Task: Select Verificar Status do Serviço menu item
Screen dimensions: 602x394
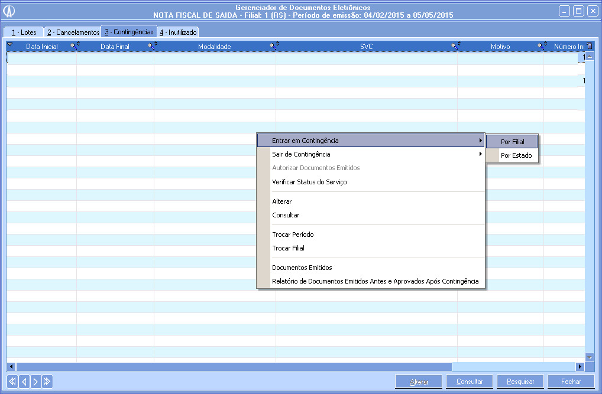Action: coord(309,182)
